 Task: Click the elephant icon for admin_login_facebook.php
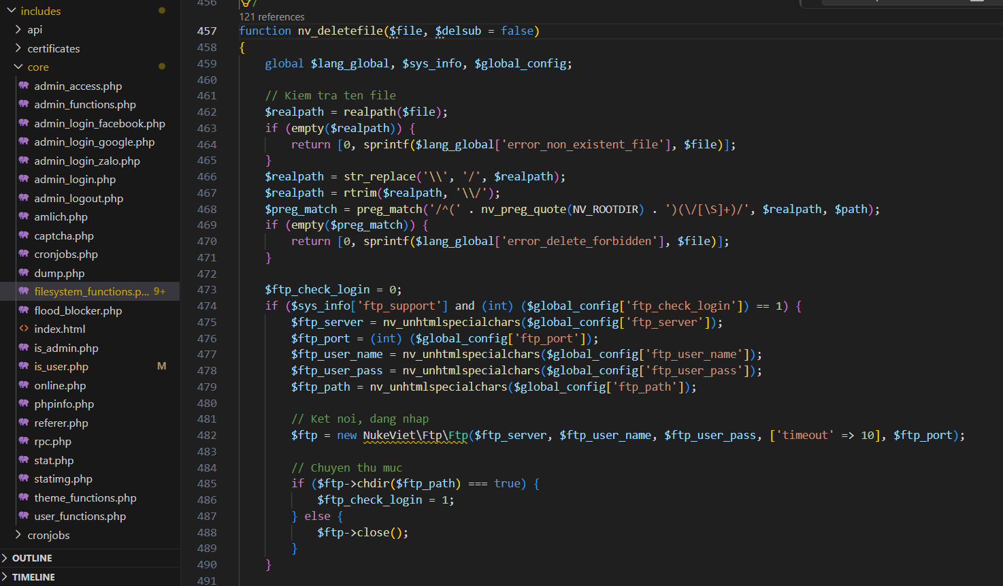tap(24, 123)
